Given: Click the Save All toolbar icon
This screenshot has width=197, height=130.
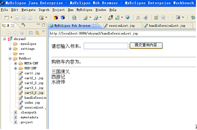Looking at the screenshot, I should [24, 18].
